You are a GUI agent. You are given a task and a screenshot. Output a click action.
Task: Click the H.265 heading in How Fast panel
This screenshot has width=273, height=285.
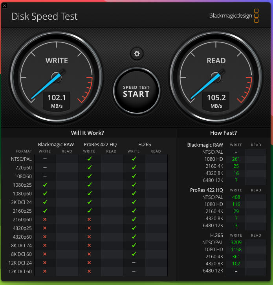tap(216, 235)
